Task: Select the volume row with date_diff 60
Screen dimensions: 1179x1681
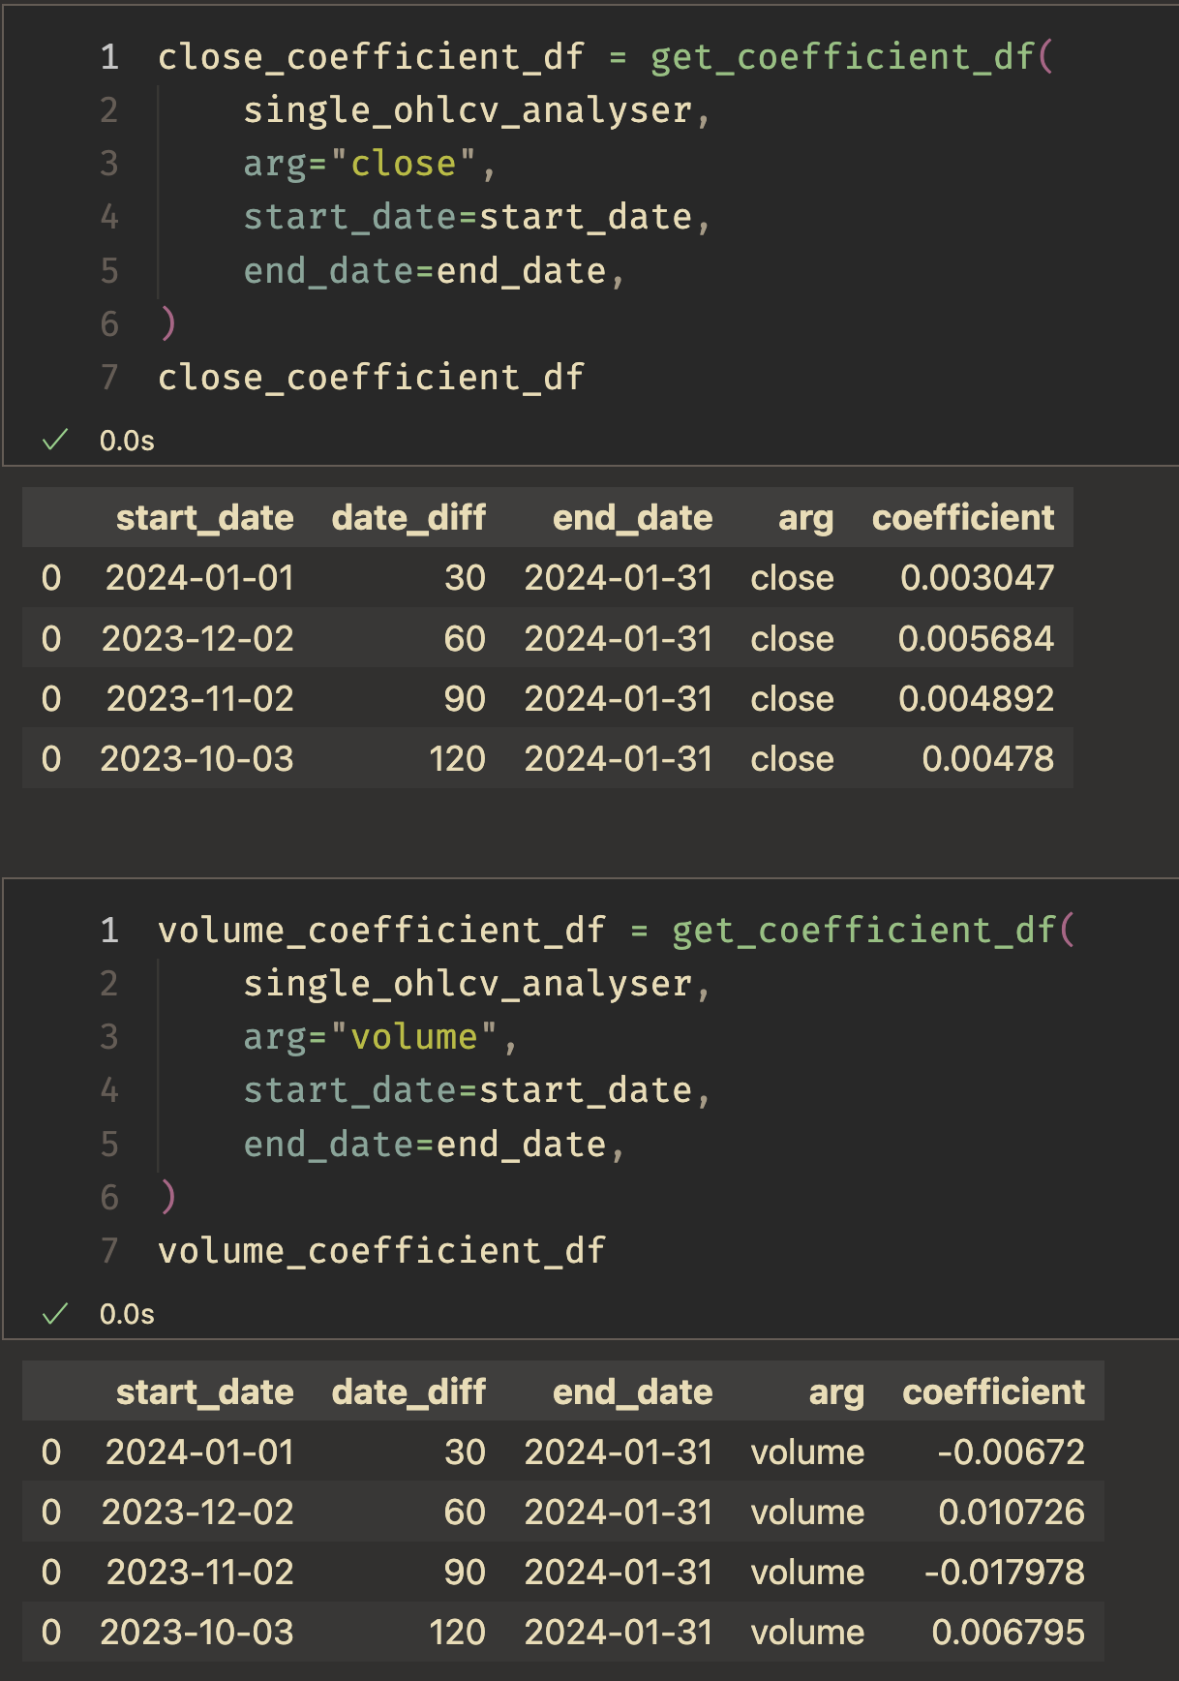Action: tap(562, 1513)
